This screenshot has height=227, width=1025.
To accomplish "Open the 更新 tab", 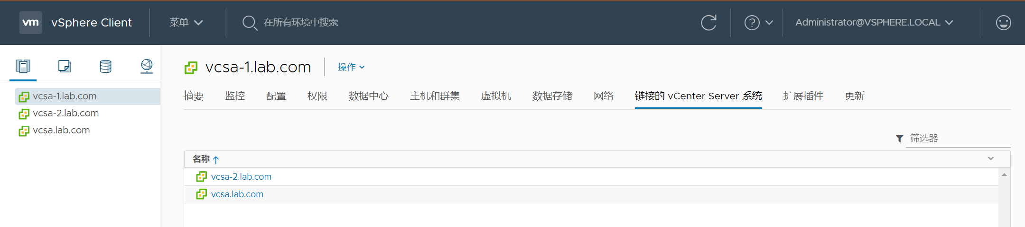I will [x=855, y=96].
